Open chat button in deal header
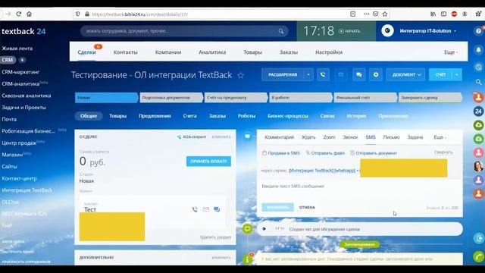This screenshot has height=273, width=485. point(358,74)
